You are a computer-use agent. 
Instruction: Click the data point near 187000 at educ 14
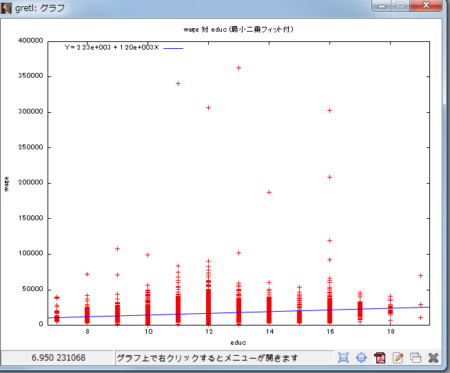[x=269, y=192]
